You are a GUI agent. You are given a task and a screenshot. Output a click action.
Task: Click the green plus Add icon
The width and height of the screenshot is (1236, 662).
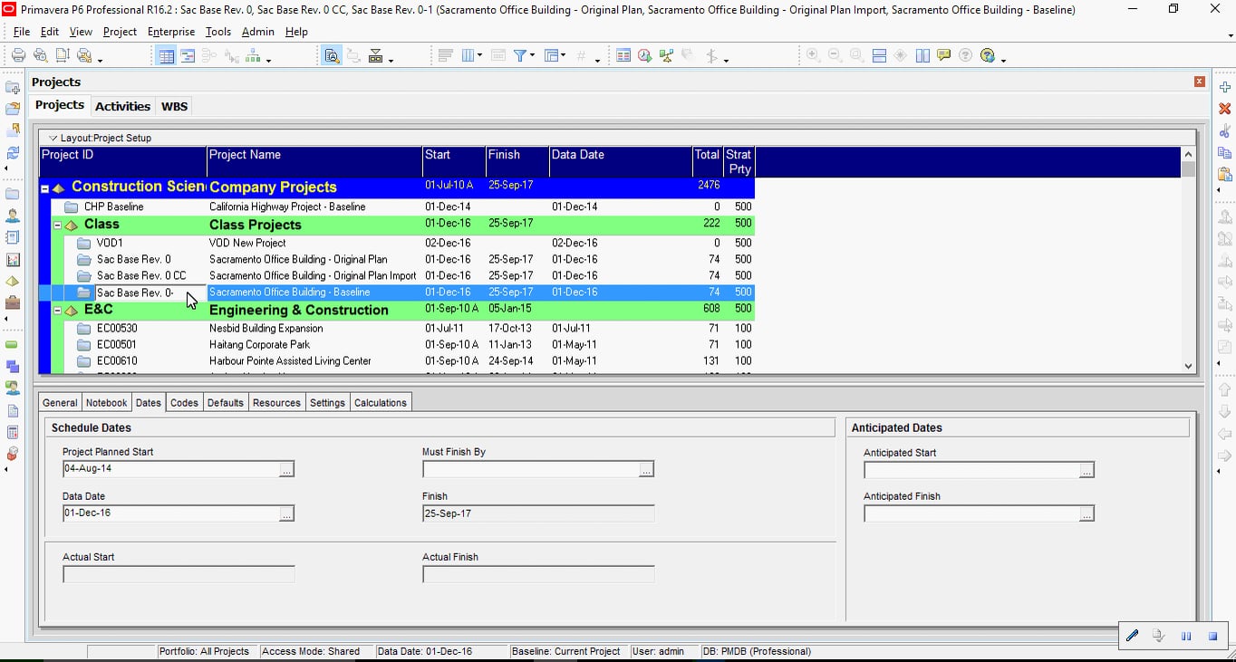1225,87
